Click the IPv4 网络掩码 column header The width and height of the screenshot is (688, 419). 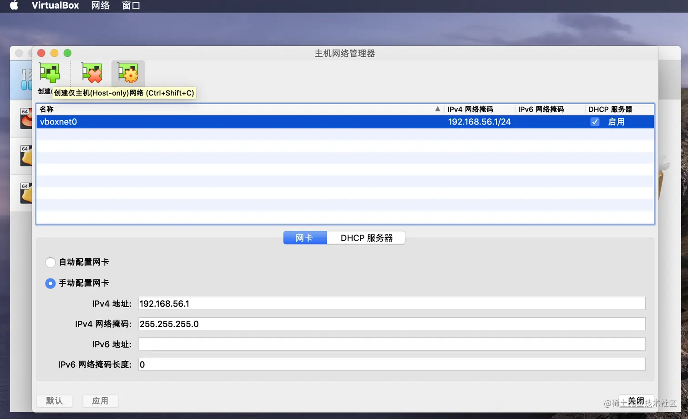tap(479, 109)
